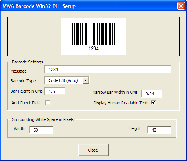Click the Message input field containing 1234

click(x=108, y=70)
